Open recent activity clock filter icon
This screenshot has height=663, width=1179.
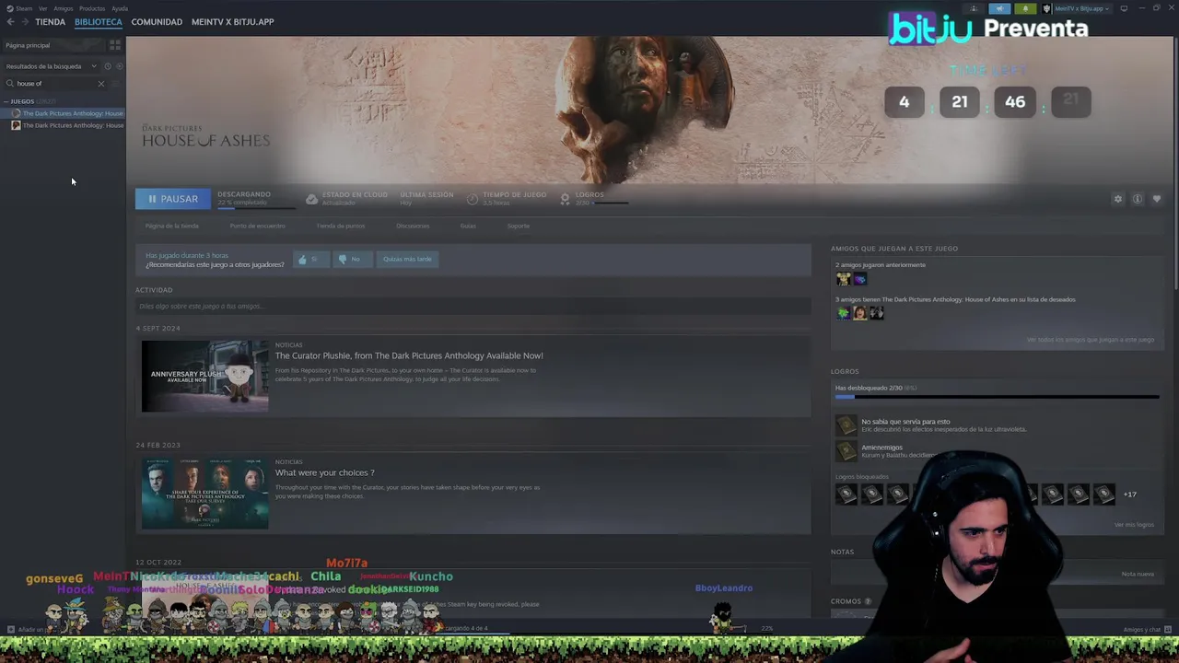pyautogui.click(x=107, y=66)
